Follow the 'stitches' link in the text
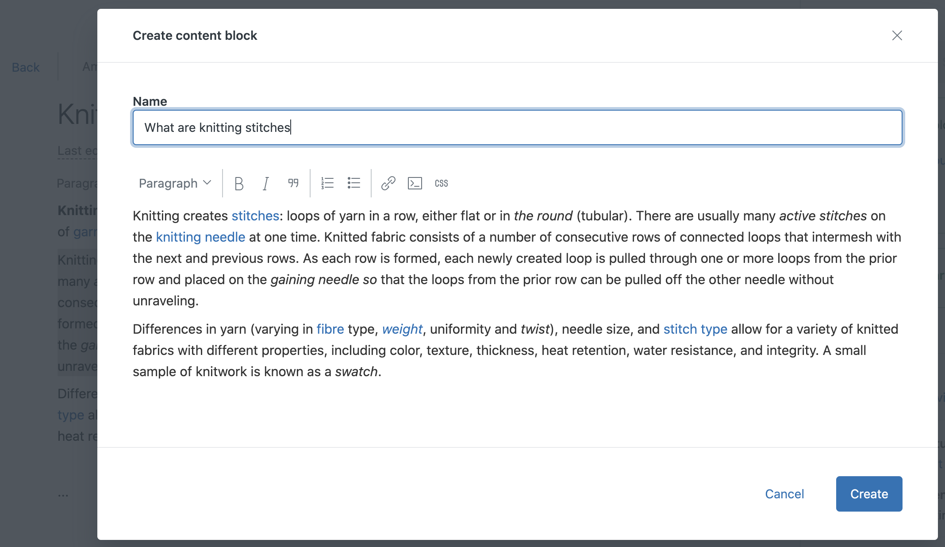This screenshot has width=945, height=547. (x=255, y=216)
